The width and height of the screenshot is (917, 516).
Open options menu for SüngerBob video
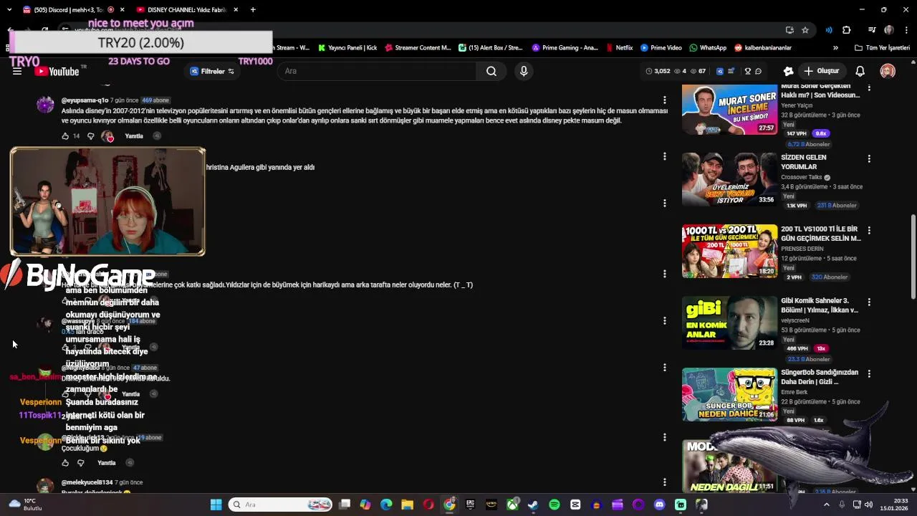pyautogui.click(x=869, y=374)
